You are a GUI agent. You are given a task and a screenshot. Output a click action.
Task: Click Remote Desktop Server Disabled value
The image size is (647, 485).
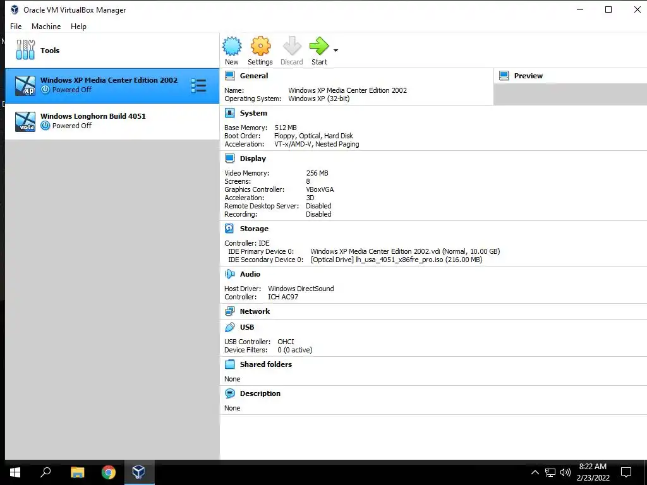(318, 206)
